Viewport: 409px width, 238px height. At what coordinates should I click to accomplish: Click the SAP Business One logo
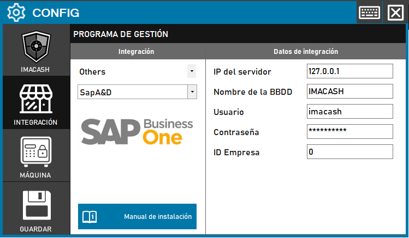pos(137,131)
